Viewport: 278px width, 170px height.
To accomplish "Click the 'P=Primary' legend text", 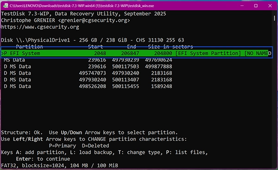I will point(63,146).
